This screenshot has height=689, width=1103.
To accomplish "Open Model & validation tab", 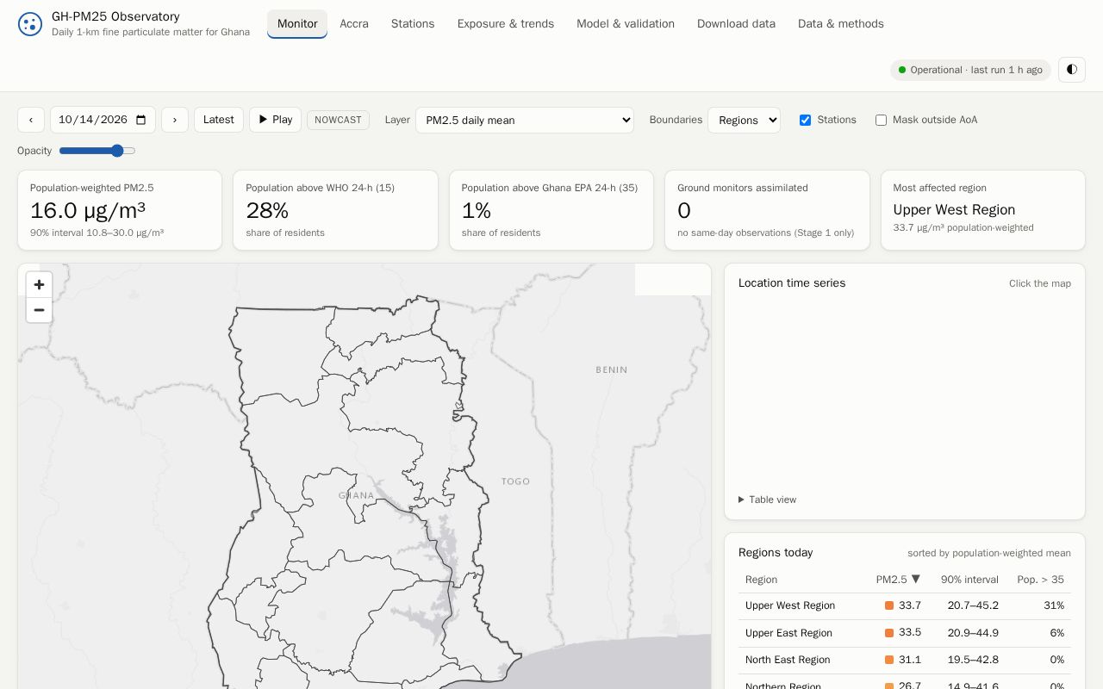I will pos(626,24).
